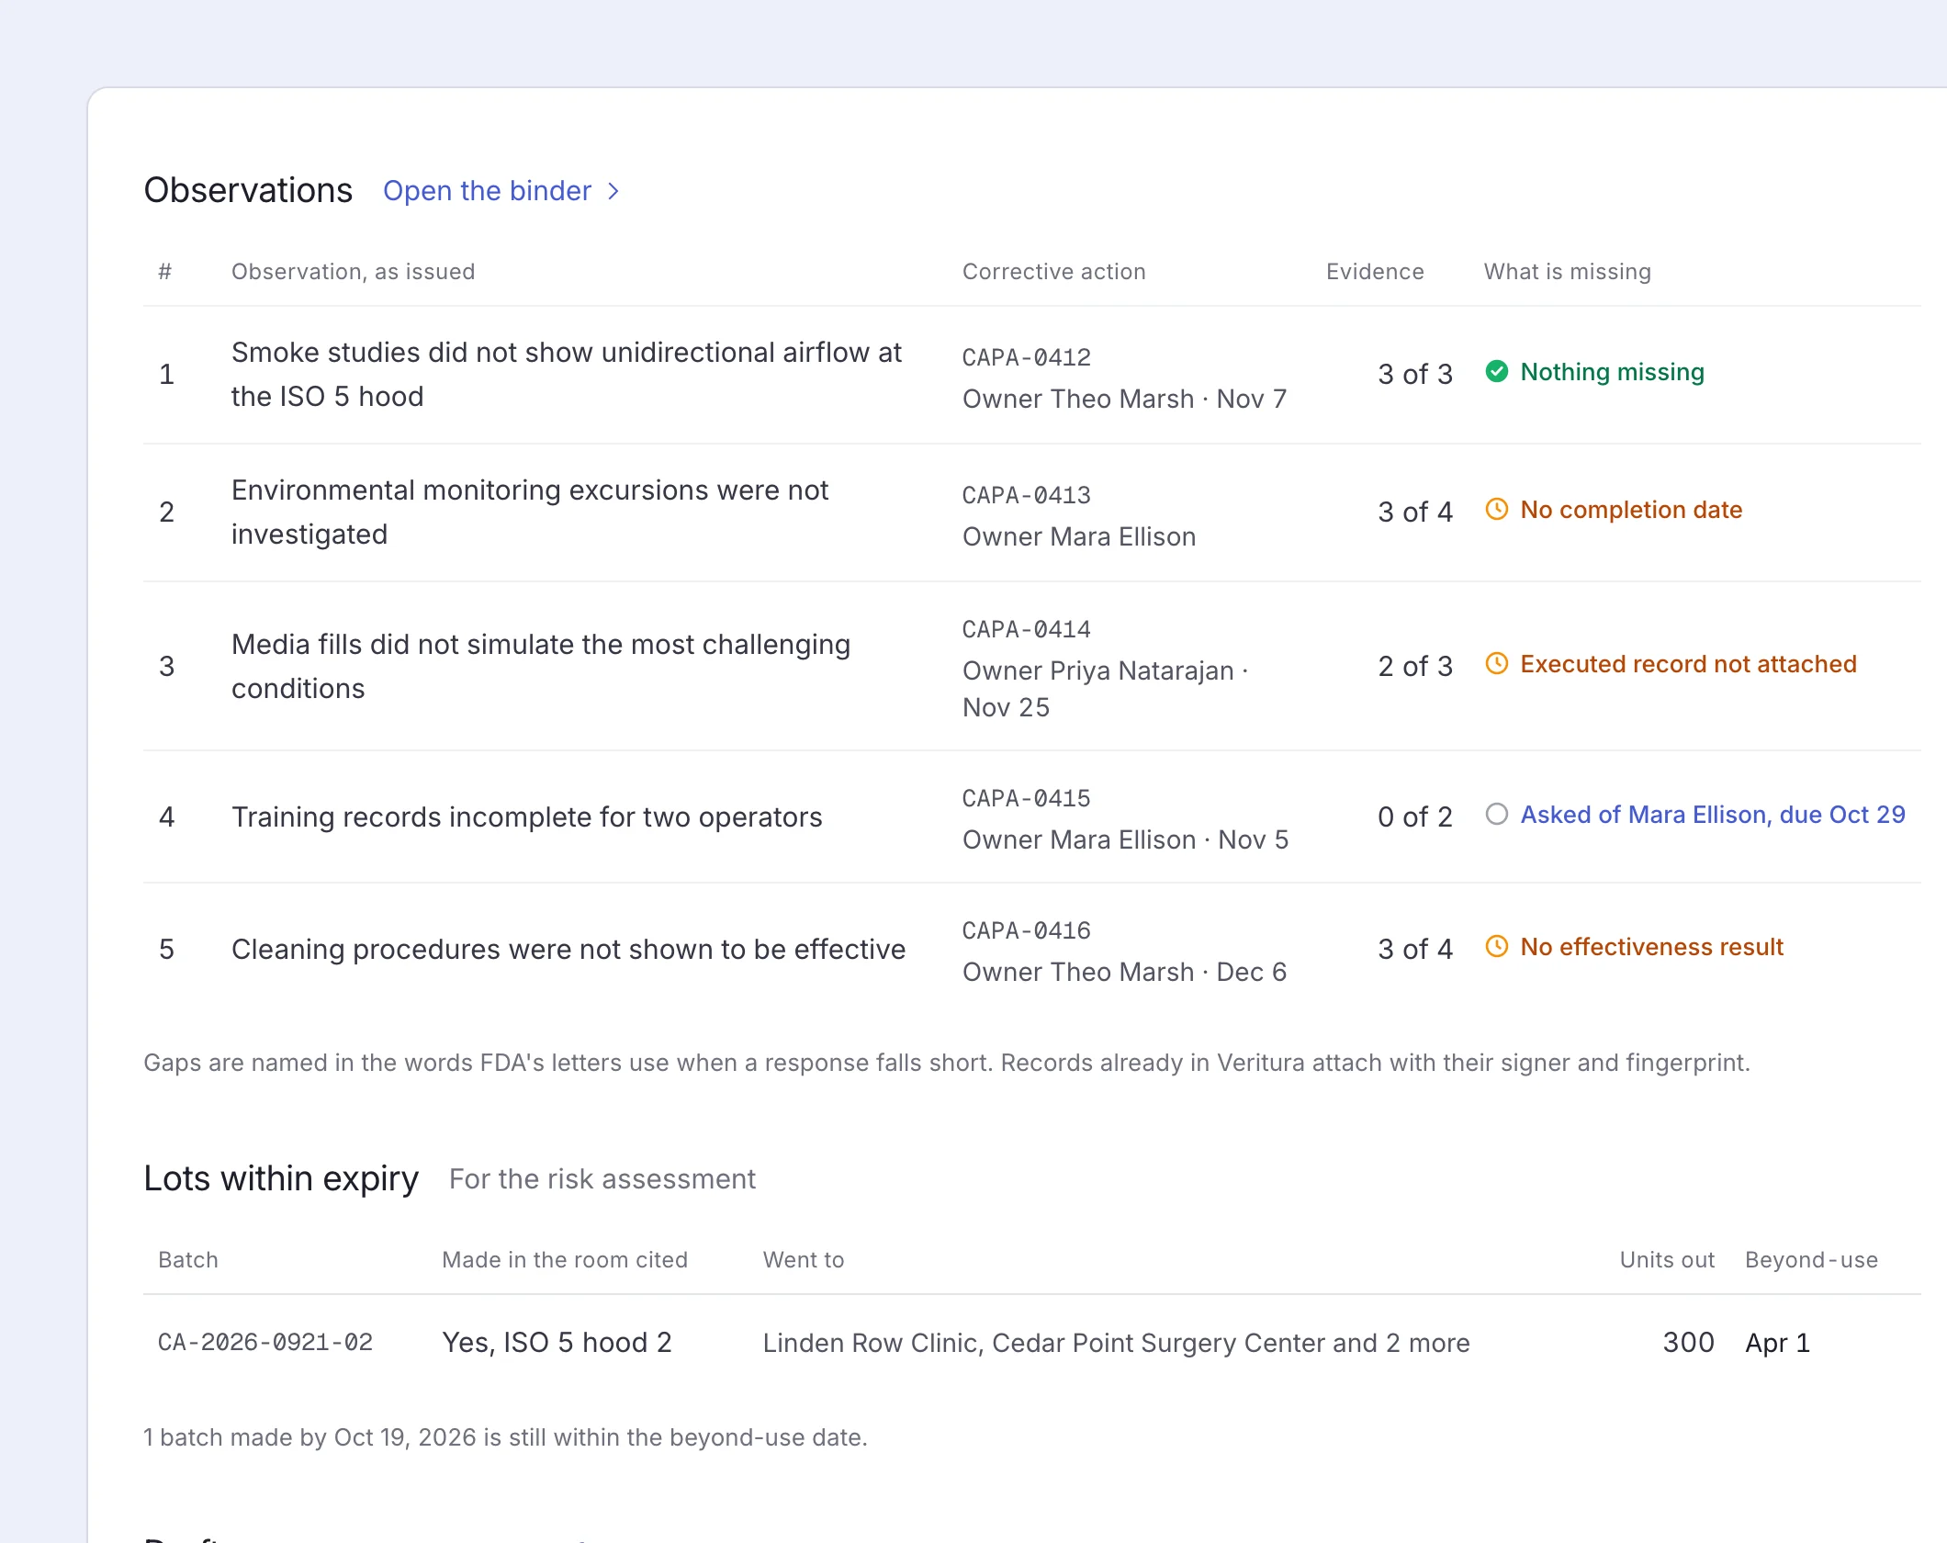Click Yes, ISO 5 hood 2 cell
The width and height of the screenshot is (1947, 1543).
[x=557, y=1343]
